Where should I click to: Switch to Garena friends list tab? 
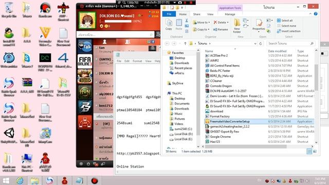(104, 42)
